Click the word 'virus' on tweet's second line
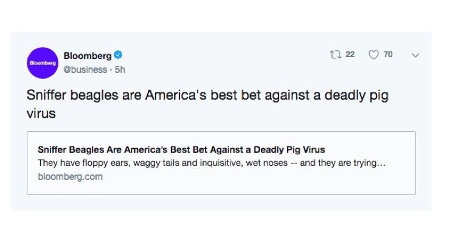 (x=41, y=113)
